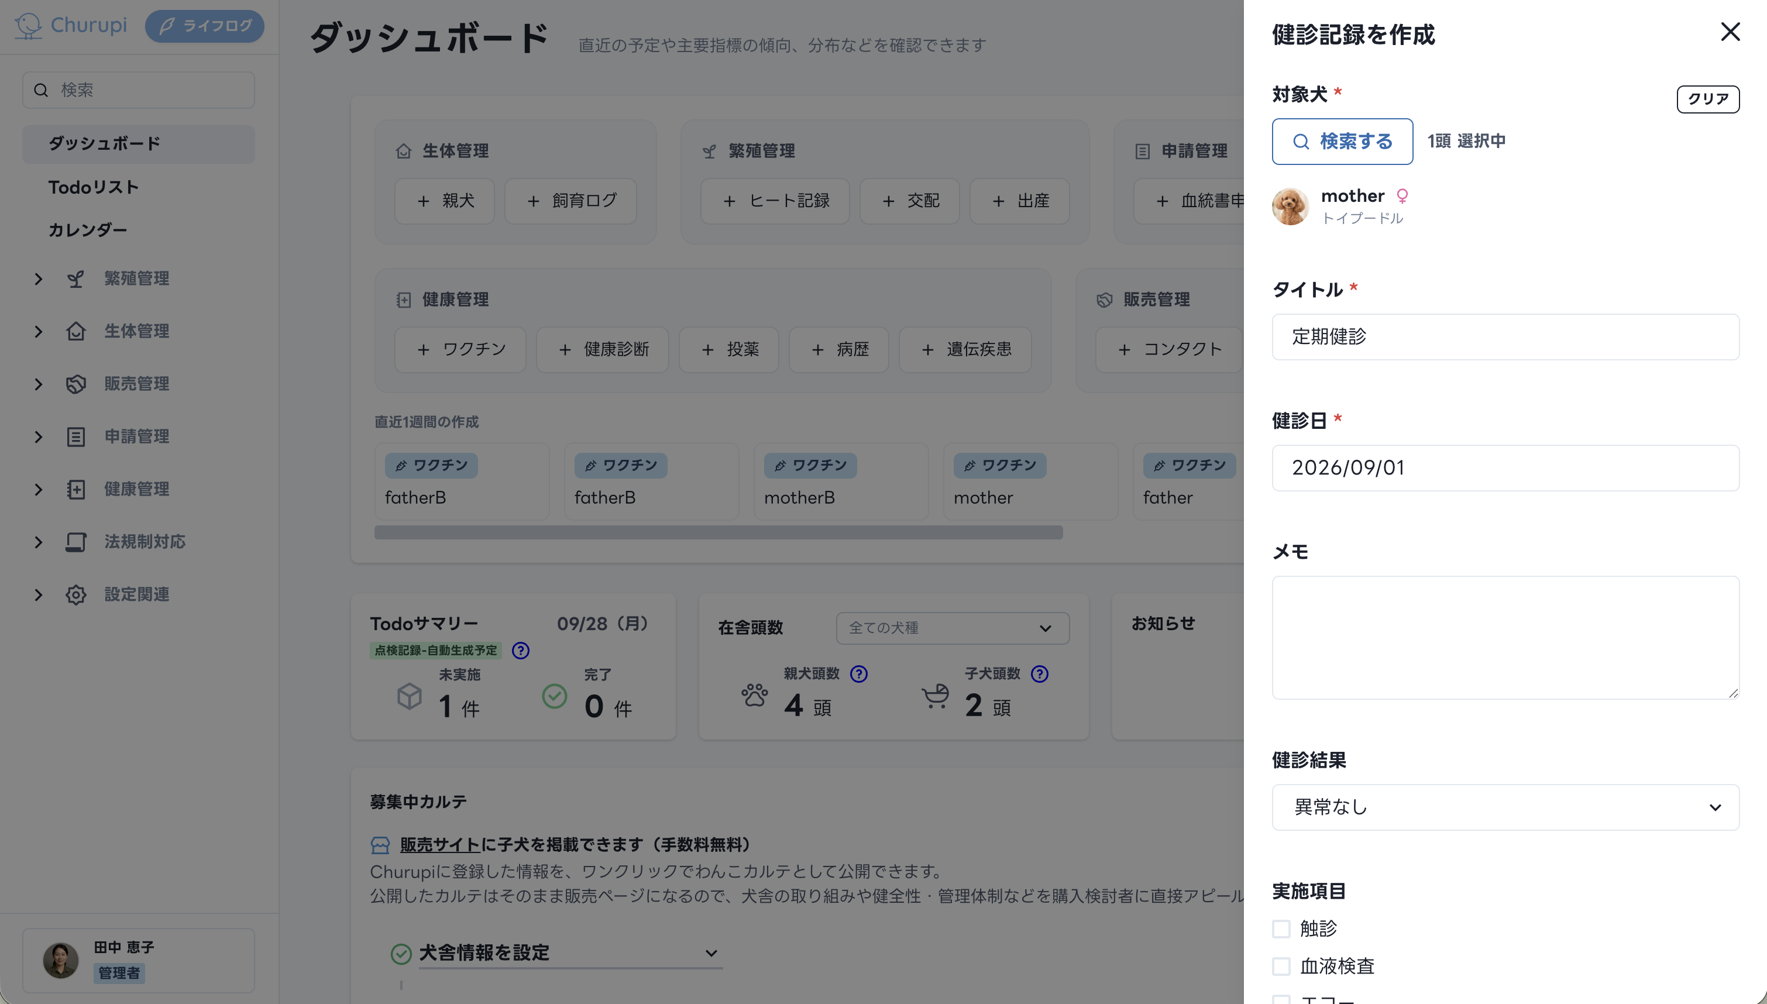Image resolution: width=1767 pixels, height=1004 pixels.
Task: Click the 販売管理 handshake icon in sidebar
Action: point(75,384)
